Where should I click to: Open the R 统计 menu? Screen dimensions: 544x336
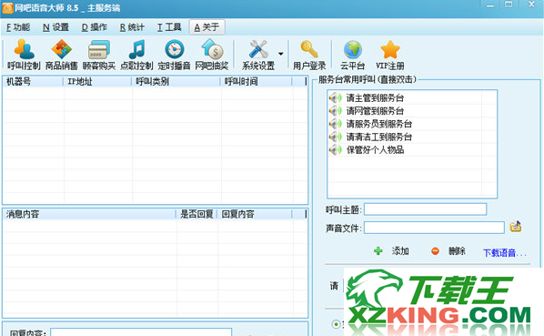[x=132, y=27]
